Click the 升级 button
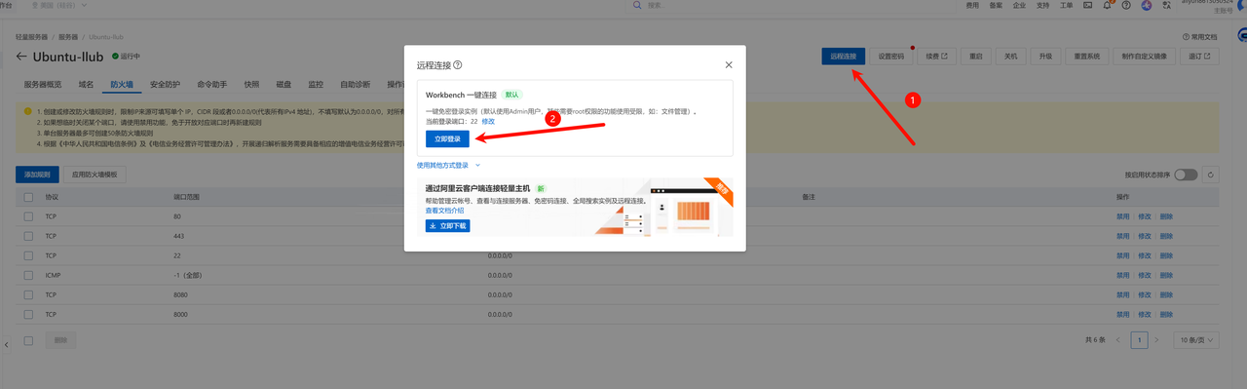This screenshot has height=389, width=1247. coord(1045,57)
